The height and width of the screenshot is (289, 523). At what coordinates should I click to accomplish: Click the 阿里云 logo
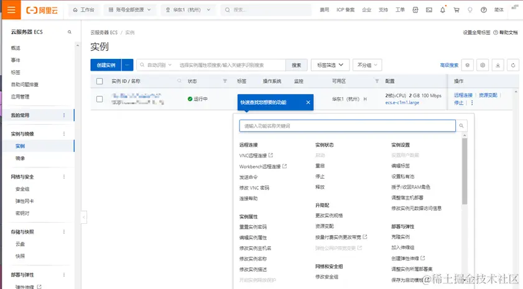click(x=42, y=10)
